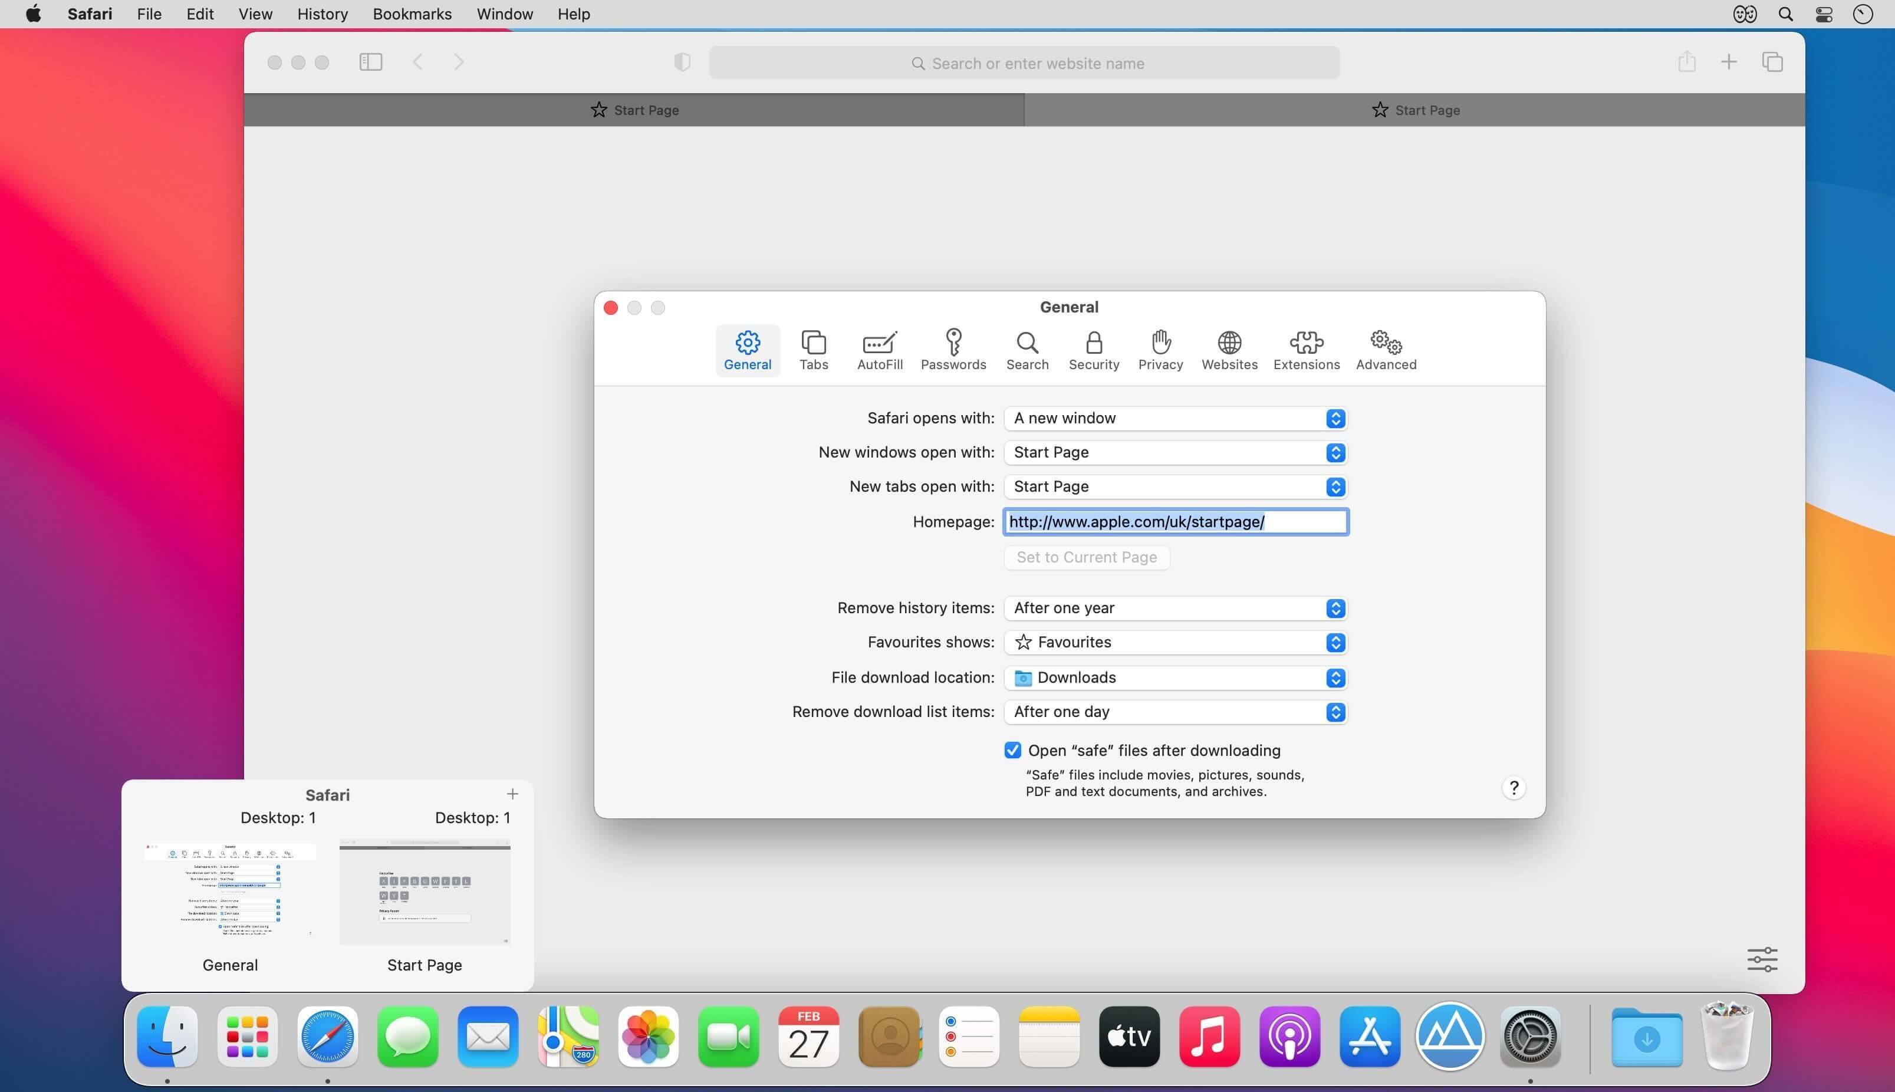Open Calendar from the Dock
The image size is (1895, 1092).
(x=809, y=1037)
